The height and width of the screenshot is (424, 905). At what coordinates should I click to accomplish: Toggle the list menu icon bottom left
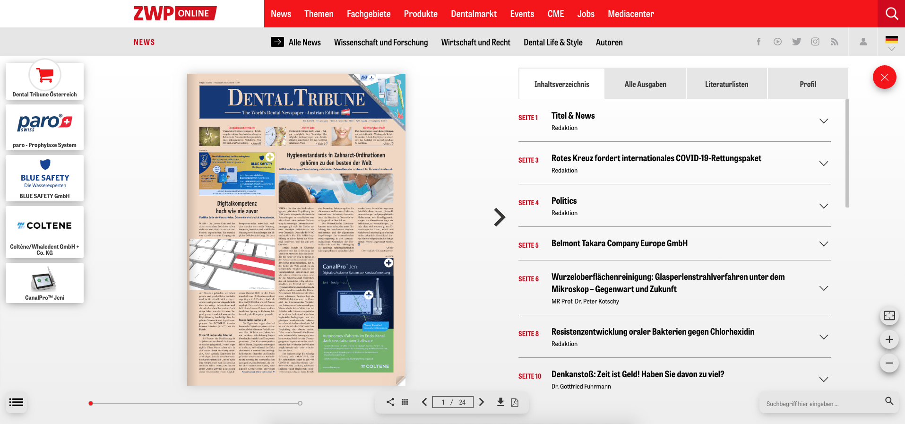(x=16, y=402)
